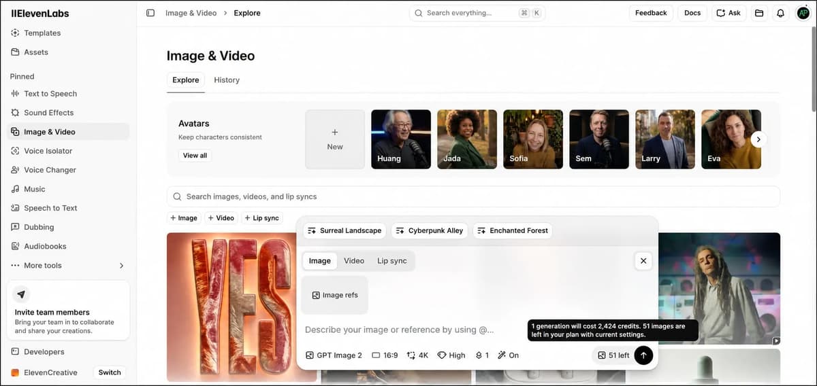This screenshot has height=386, width=817.
Task: Select the Image mode tab
Action: [320, 261]
